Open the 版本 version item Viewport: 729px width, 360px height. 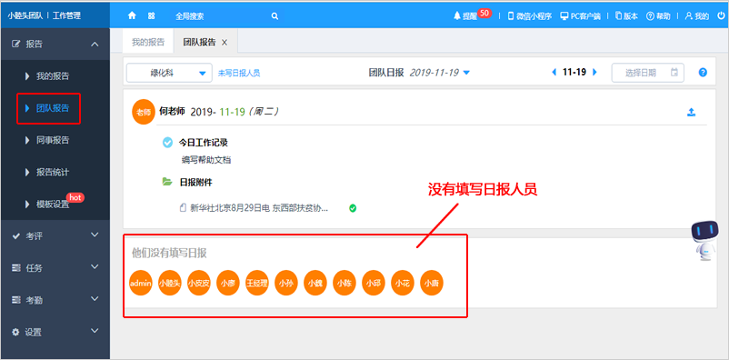tap(626, 16)
